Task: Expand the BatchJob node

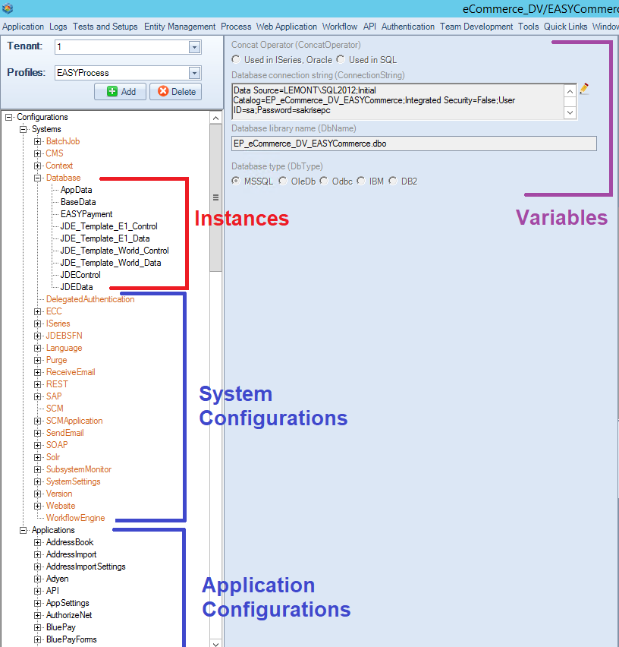Action: (x=37, y=141)
